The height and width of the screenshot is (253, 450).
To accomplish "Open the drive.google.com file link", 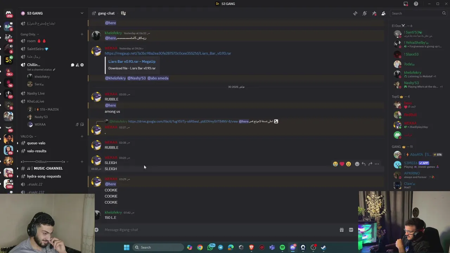I will (183, 122).
